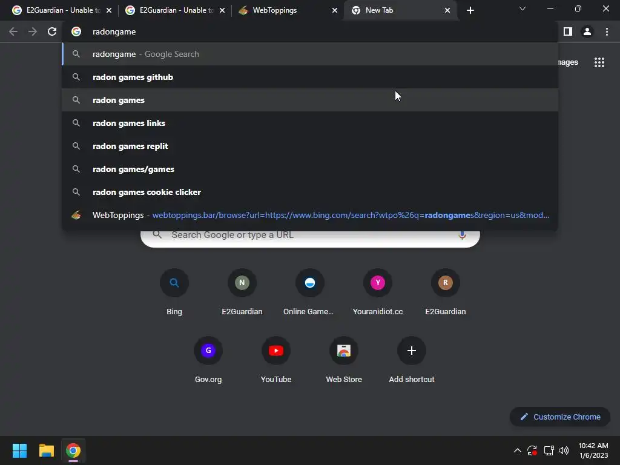Click the address bar containing 'radongame'
Viewport: 620px width, 465px height.
pos(310,31)
